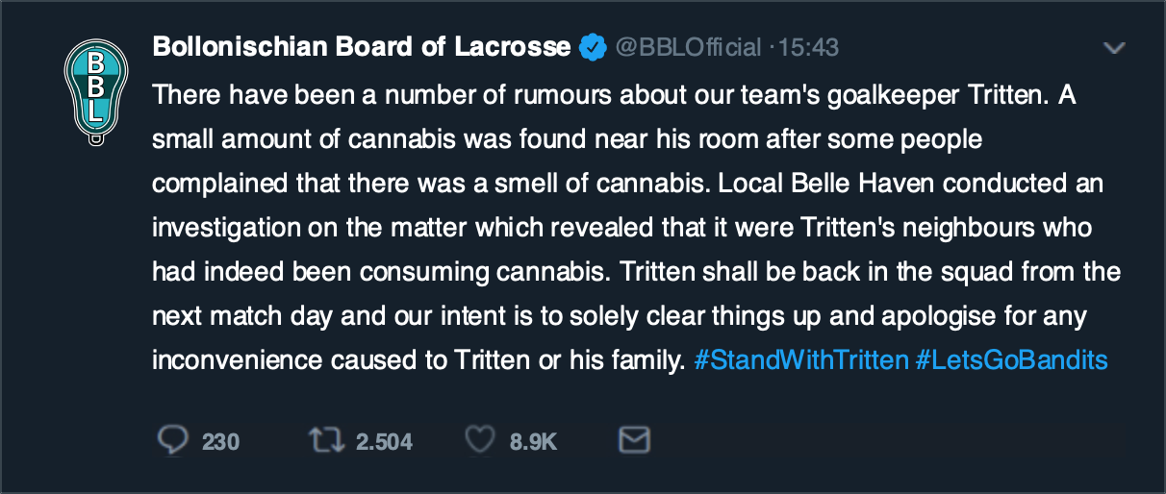The image size is (1166, 494).
Task: Click the 8.9K likes count
Action: click(x=533, y=442)
